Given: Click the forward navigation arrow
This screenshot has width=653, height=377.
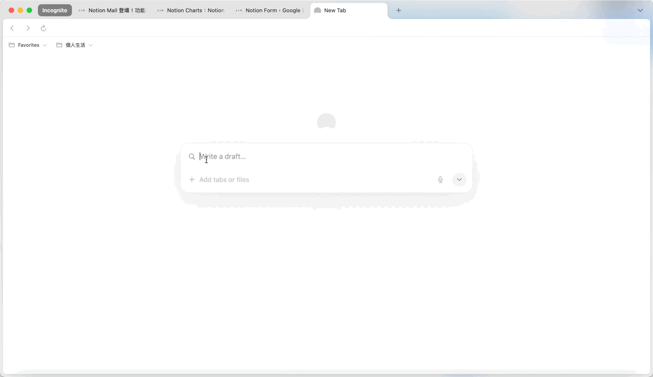Looking at the screenshot, I should 28,28.
